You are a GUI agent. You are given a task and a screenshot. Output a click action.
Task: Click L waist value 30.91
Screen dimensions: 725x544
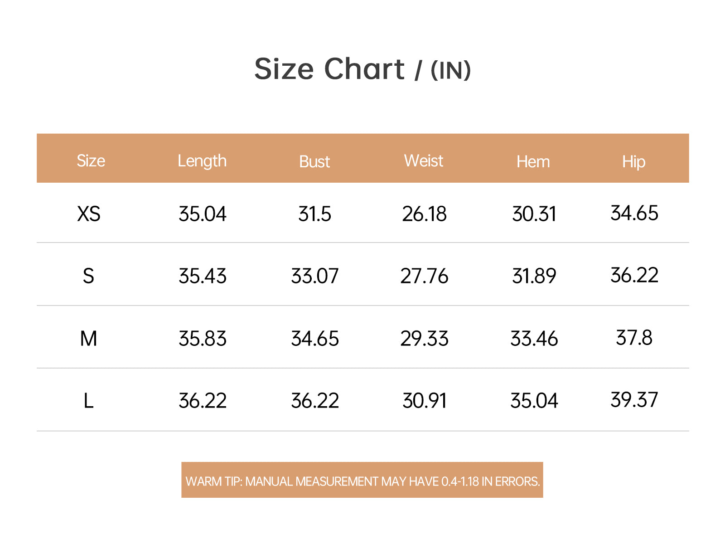[x=424, y=401]
